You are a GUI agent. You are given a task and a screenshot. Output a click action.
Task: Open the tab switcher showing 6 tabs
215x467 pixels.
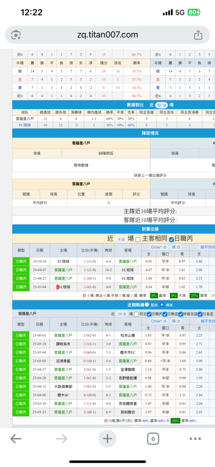click(x=153, y=439)
